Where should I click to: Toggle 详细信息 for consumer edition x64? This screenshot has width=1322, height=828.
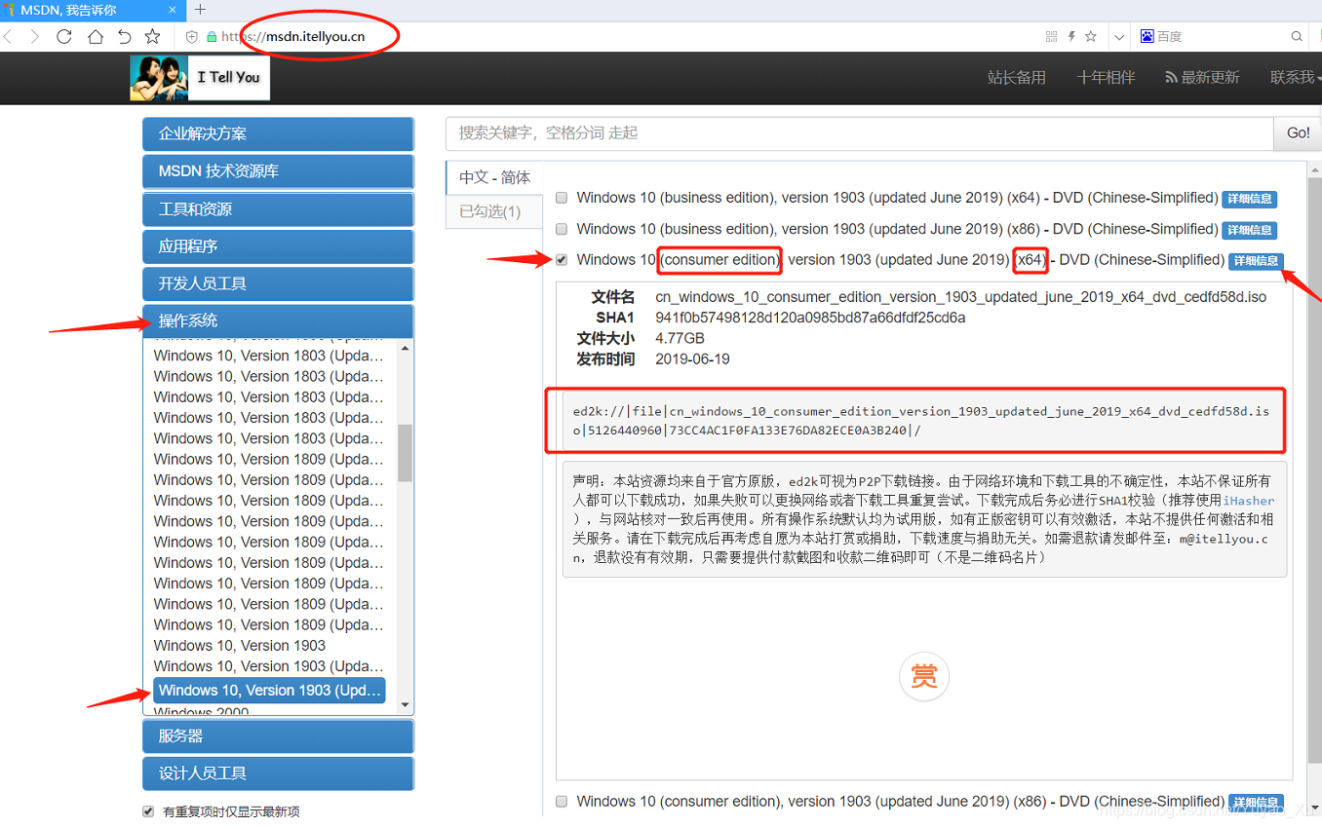tap(1256, 261)
